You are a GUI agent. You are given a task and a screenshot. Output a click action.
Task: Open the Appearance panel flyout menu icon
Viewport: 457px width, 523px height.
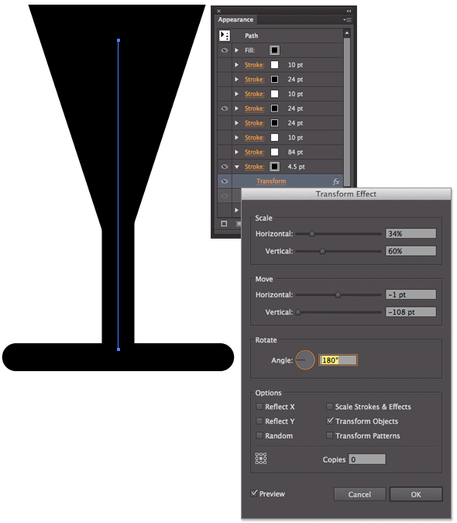click(347, 19)
